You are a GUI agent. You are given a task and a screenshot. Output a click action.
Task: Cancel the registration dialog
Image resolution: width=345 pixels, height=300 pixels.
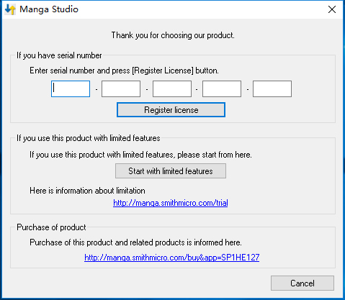[303, 283]
